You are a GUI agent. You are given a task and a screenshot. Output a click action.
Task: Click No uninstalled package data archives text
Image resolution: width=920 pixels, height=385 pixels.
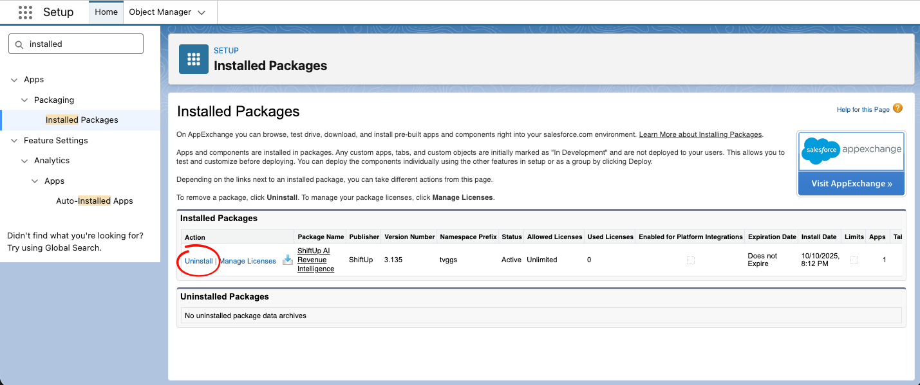[x=245, y=316]
